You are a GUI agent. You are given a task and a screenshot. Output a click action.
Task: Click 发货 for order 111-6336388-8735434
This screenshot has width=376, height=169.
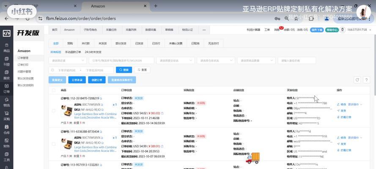(342, 144)
